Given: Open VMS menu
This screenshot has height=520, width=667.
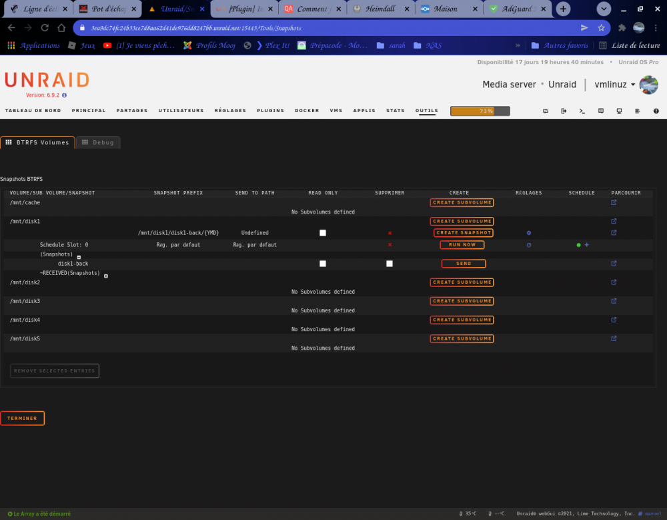Looking at the screenshot, I should [x=336, y=111].
